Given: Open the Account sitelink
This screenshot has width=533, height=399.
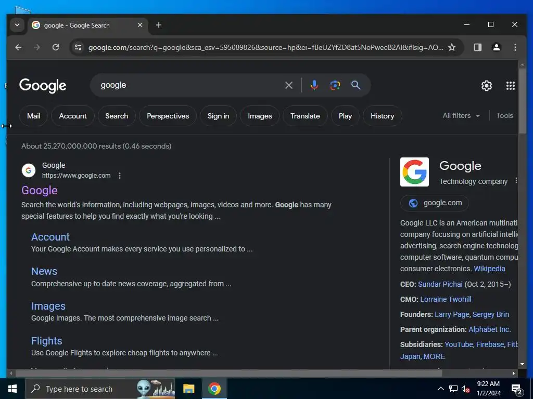Looking at the screenshot, I should (x=50, y=237).
